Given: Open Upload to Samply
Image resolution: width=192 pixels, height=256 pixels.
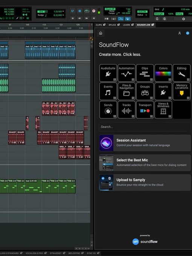Looking at the screenshot, I should click(x=145, y=182).
